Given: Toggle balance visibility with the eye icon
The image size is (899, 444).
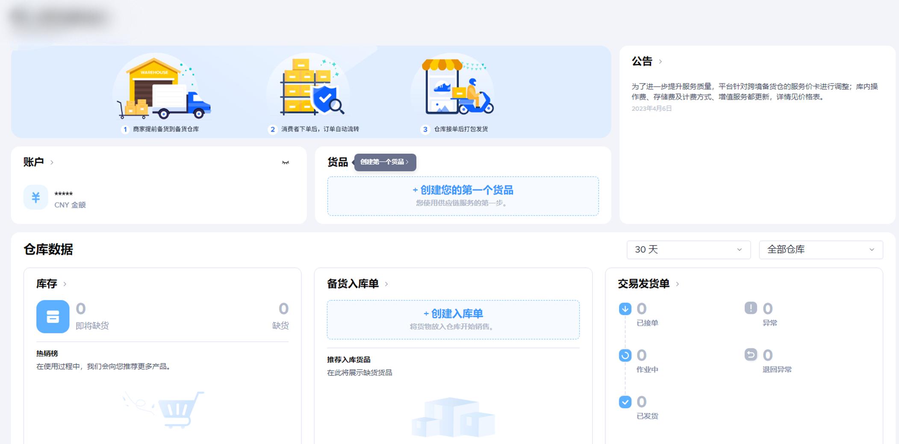Looking at the screenshot, I should point(286,162).
